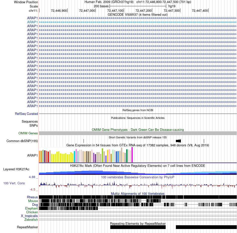Click ARAP1 label beside GTEx bar chart
237x233 pixels.
(x=32, y=155)
